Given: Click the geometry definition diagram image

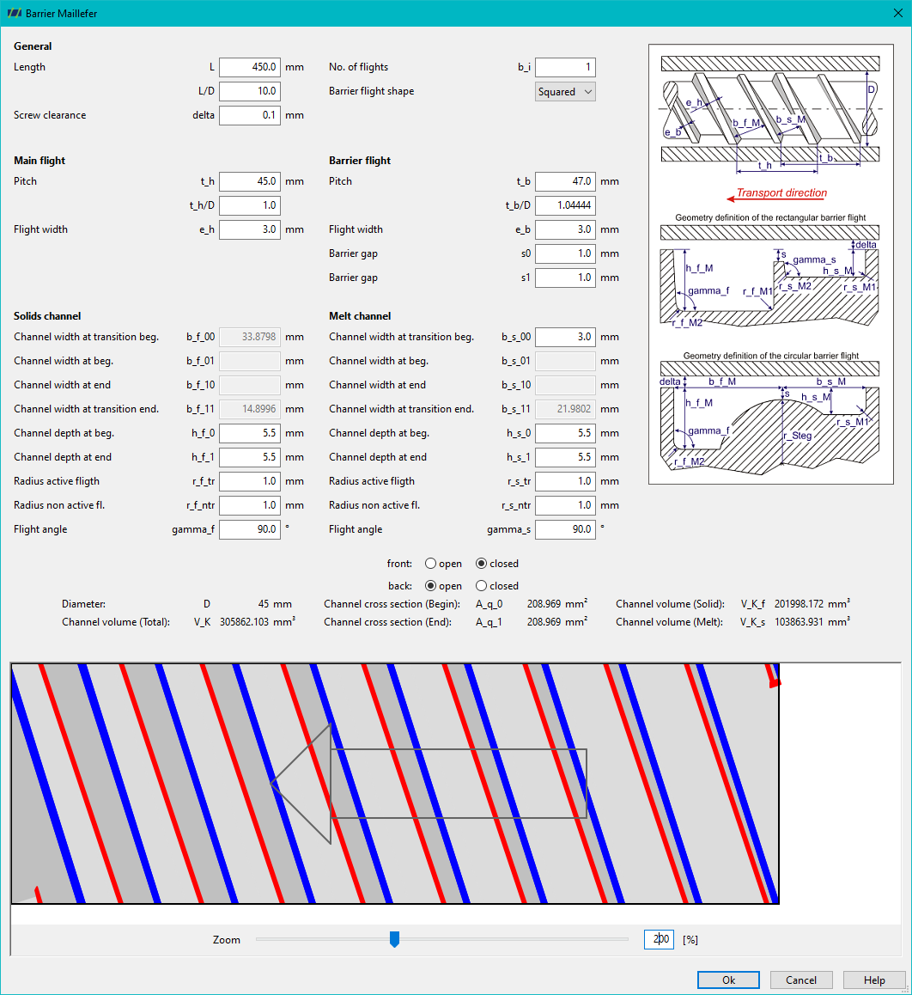Looking at the screenshot, I should coord(770,264).
